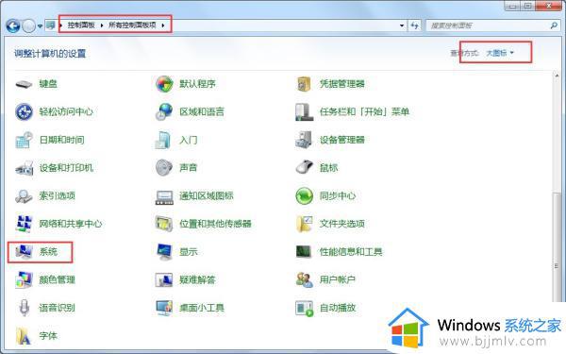Open the 用户帐户 user accounts icon
The height and width of the screenshot is (354, 566).
pyautogui.click(x=304, y=280)
